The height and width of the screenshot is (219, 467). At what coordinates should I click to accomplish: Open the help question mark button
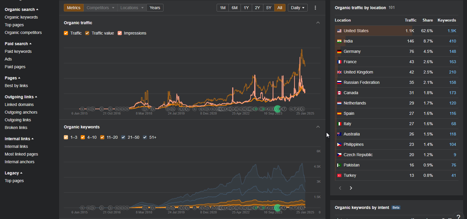[458, 216]
